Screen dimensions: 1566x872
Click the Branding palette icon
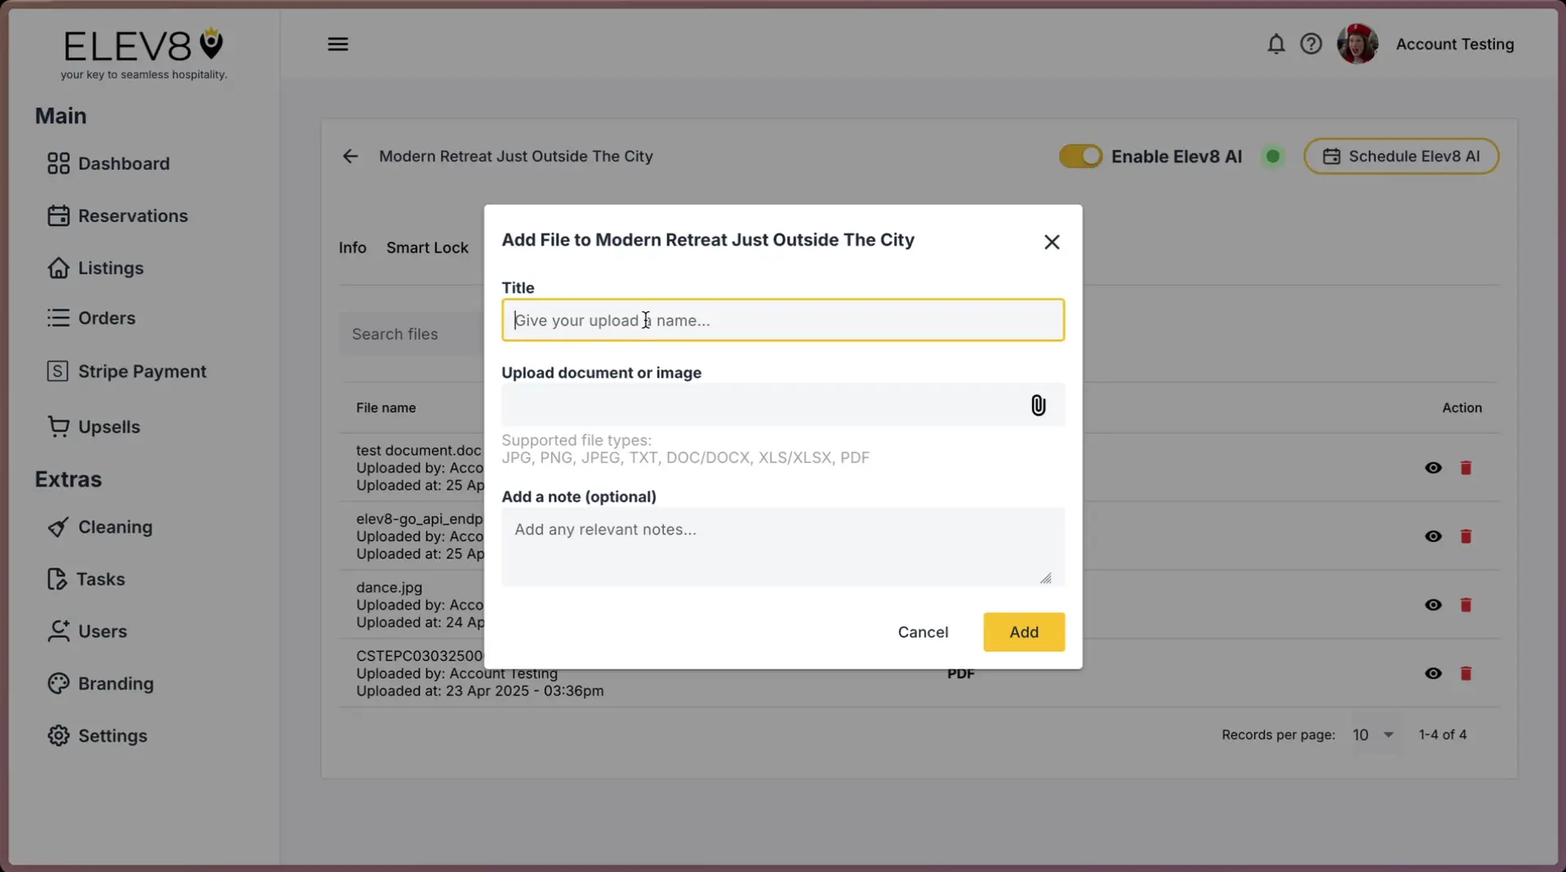[x=57, y=683]
